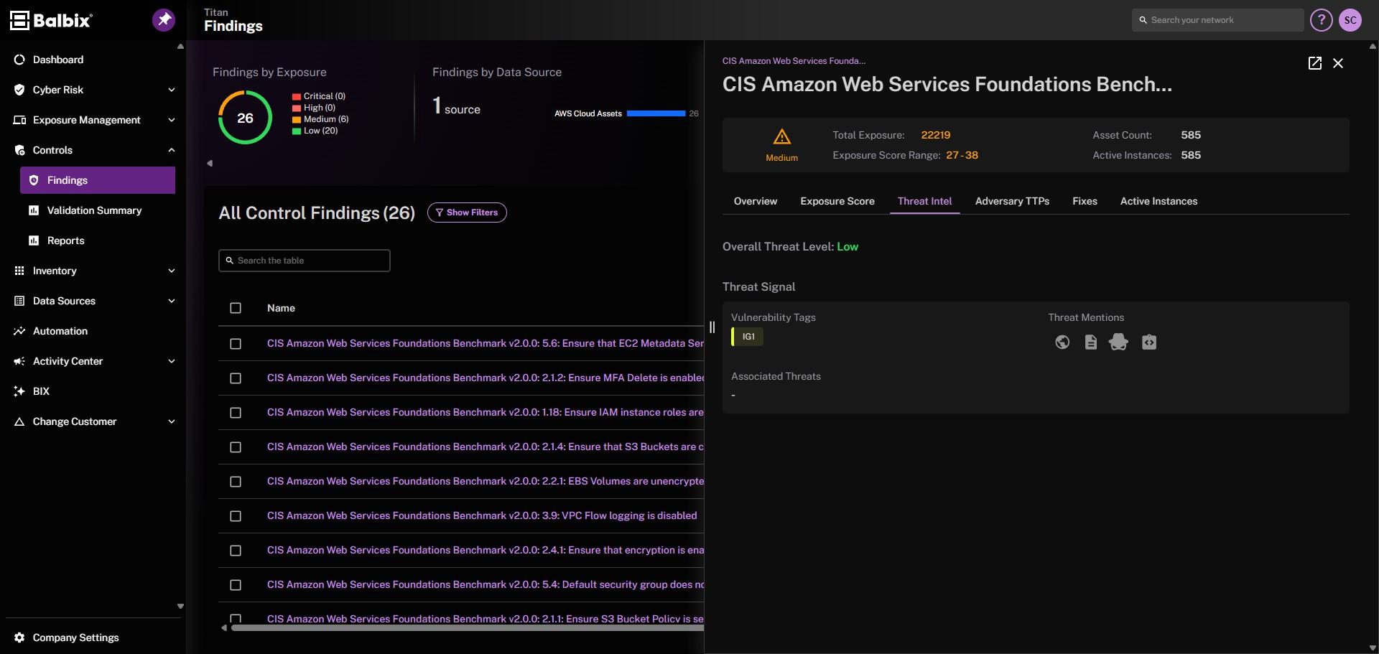Open the help question mark icon
This screenshot has height=654, width=1379.
[x=1321, y=20]
